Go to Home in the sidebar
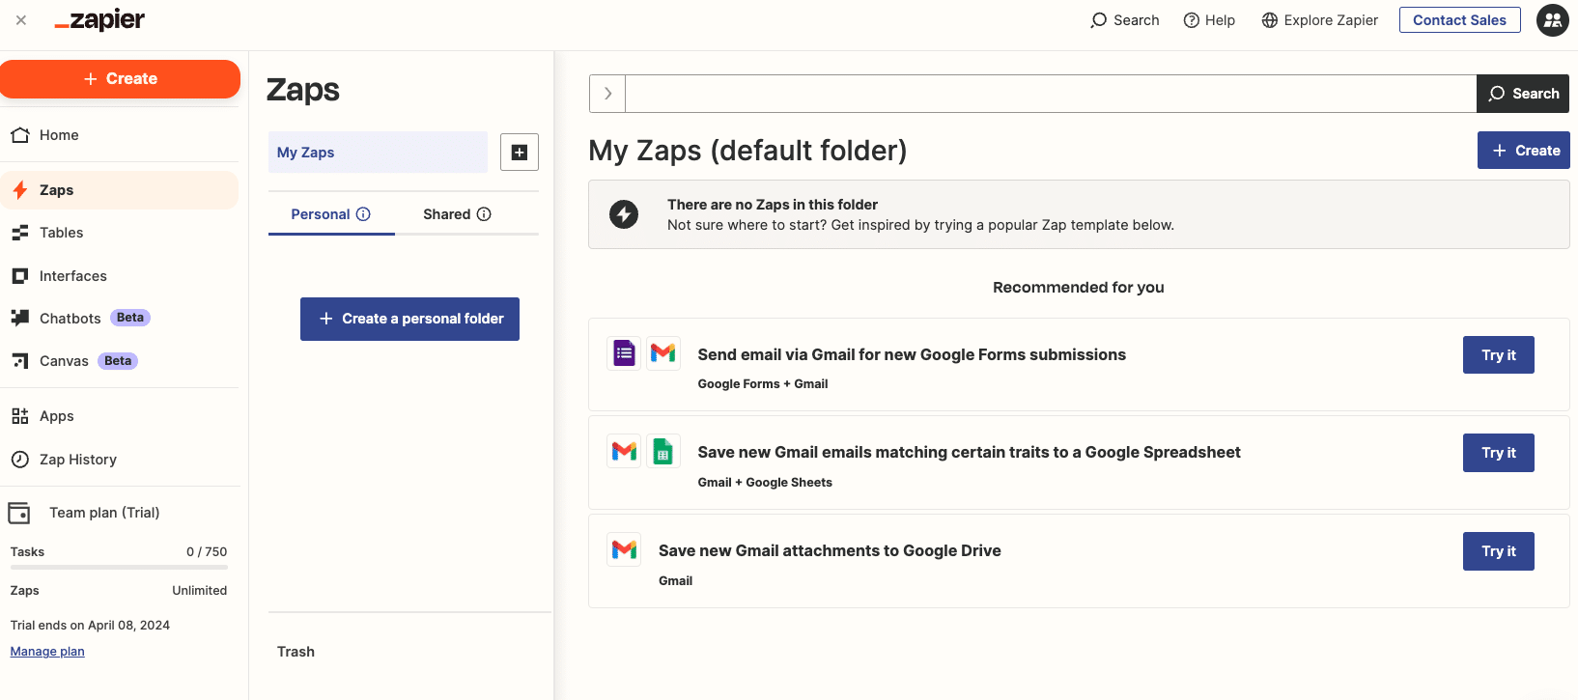The width and height of the screenshot is (1578, 700). pos(120,135)
